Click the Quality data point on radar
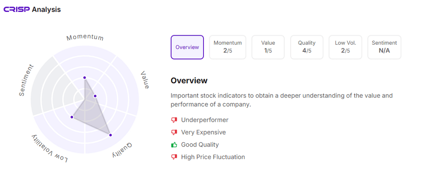The image size is (421, 171). 110,135
